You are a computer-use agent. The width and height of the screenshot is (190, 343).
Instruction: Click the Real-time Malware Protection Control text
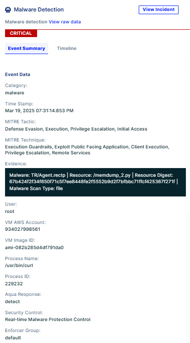[x=48, y=320]
